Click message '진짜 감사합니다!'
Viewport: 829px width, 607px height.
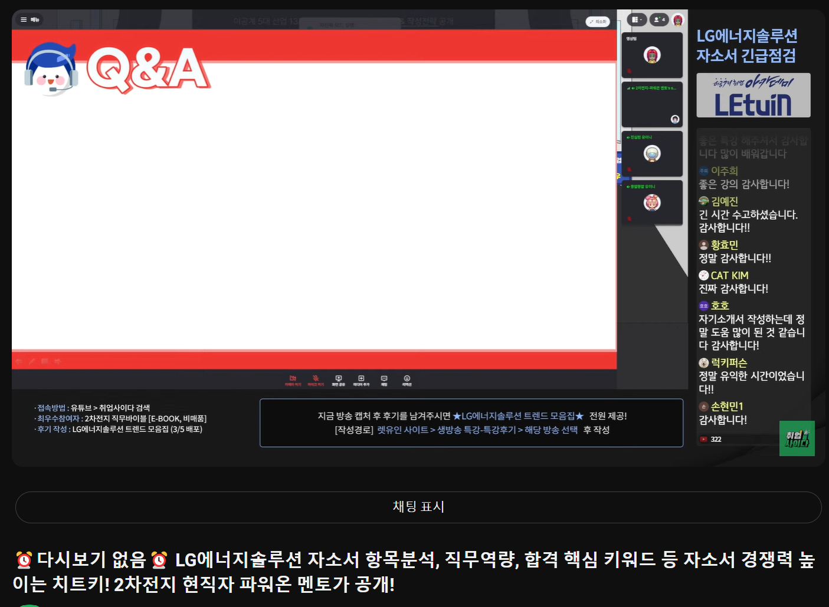[733, 289]
